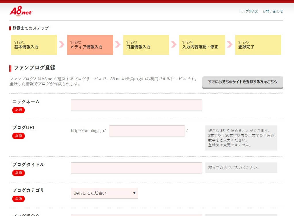The height and width of the screenshot is (216, 294).
Task: Click the highlighted STEP2 メディア情報入力 indicator
Action: click(90, 45)
